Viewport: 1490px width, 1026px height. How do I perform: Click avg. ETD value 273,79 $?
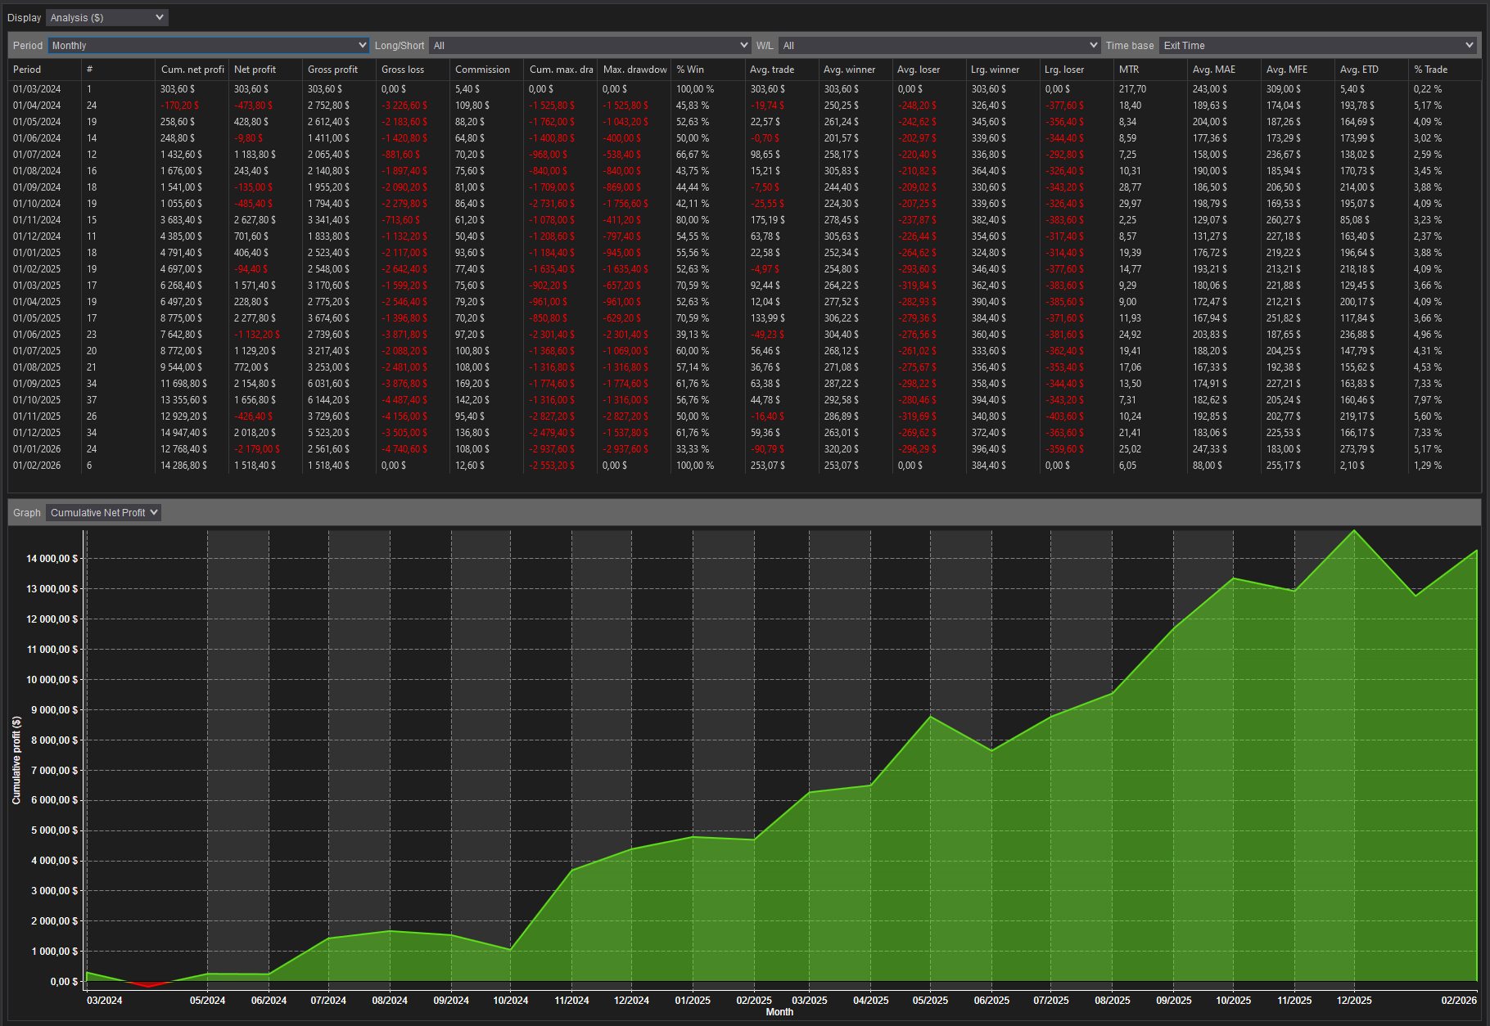(x=1357, y=449)
